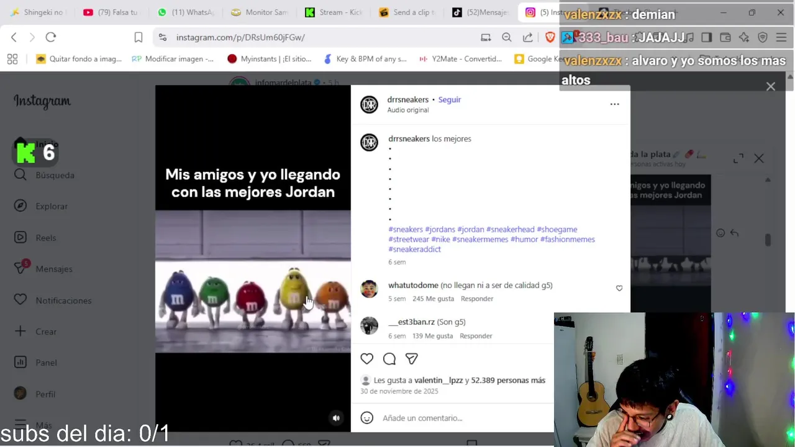Switch to the TikTok Mensajes tab
The image size is (795, 447).
[x=481, y=12]
